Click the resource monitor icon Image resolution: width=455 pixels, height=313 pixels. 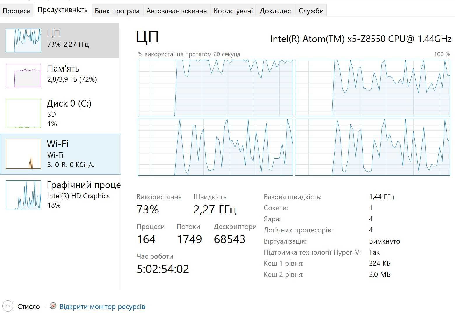(x=53, y=306)
